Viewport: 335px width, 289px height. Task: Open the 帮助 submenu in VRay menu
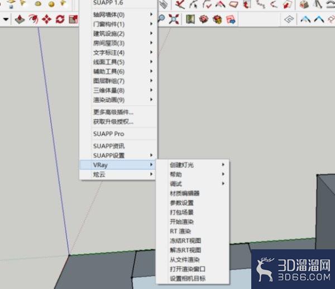point(193,174)
